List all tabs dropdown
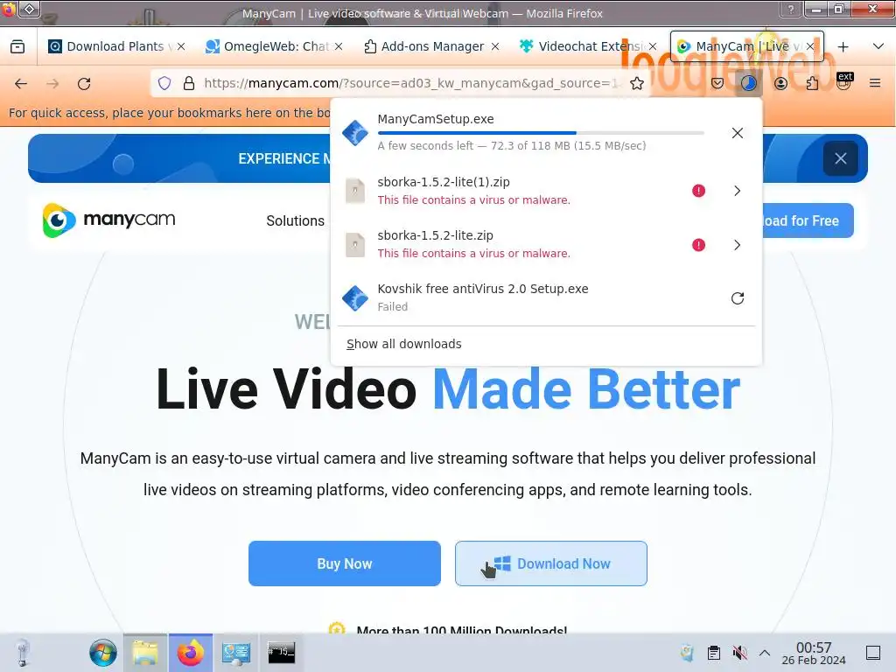 (x=878, y=47)
